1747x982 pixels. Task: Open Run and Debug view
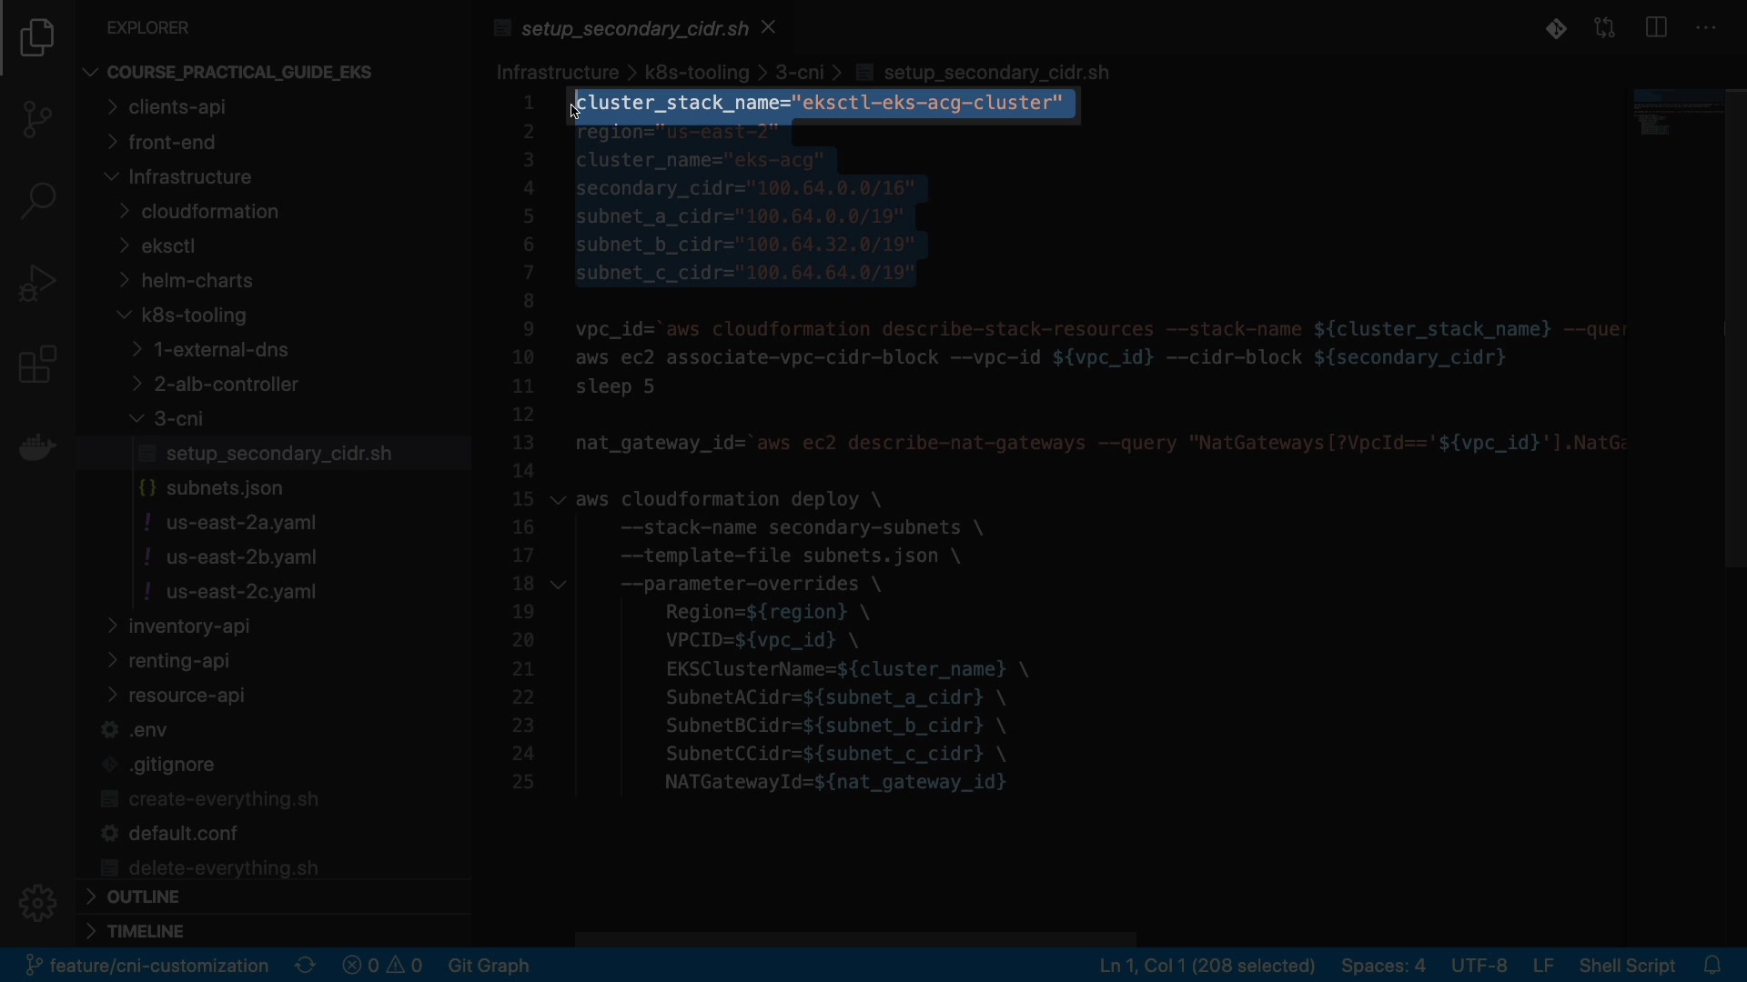click(37, 283)
